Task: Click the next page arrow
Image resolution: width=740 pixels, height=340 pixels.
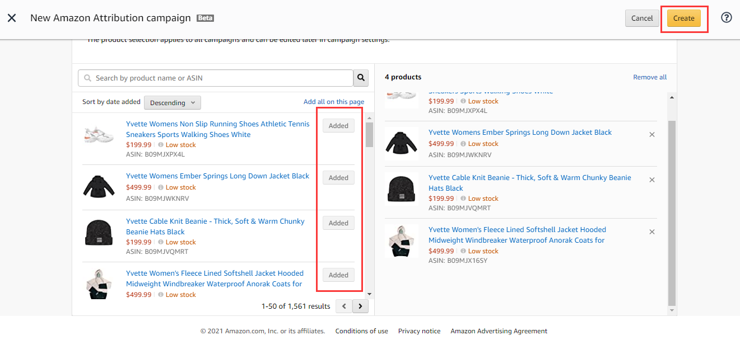Action: (x=360, y=306)
